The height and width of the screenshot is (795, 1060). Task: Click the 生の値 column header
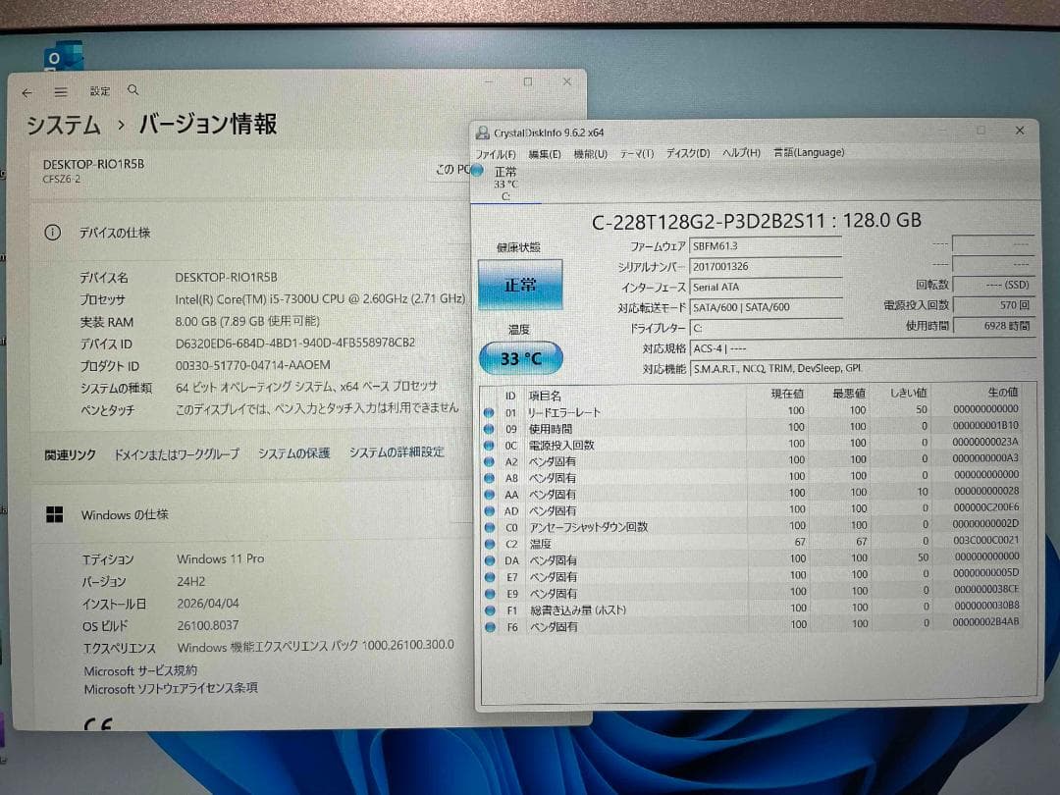[1002, 392]
